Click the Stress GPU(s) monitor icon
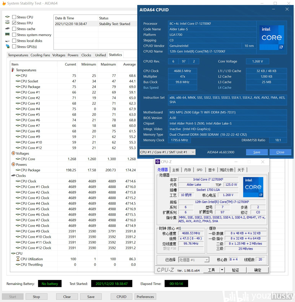Viewport: 295px width, 302px height. [8, 47]
